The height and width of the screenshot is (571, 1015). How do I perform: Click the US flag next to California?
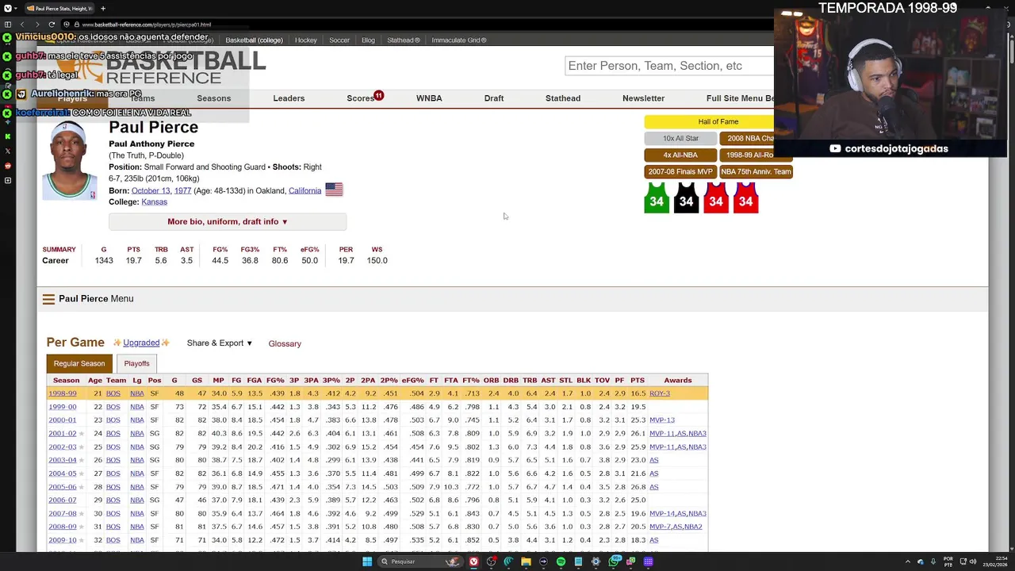(x=334, y=190)
